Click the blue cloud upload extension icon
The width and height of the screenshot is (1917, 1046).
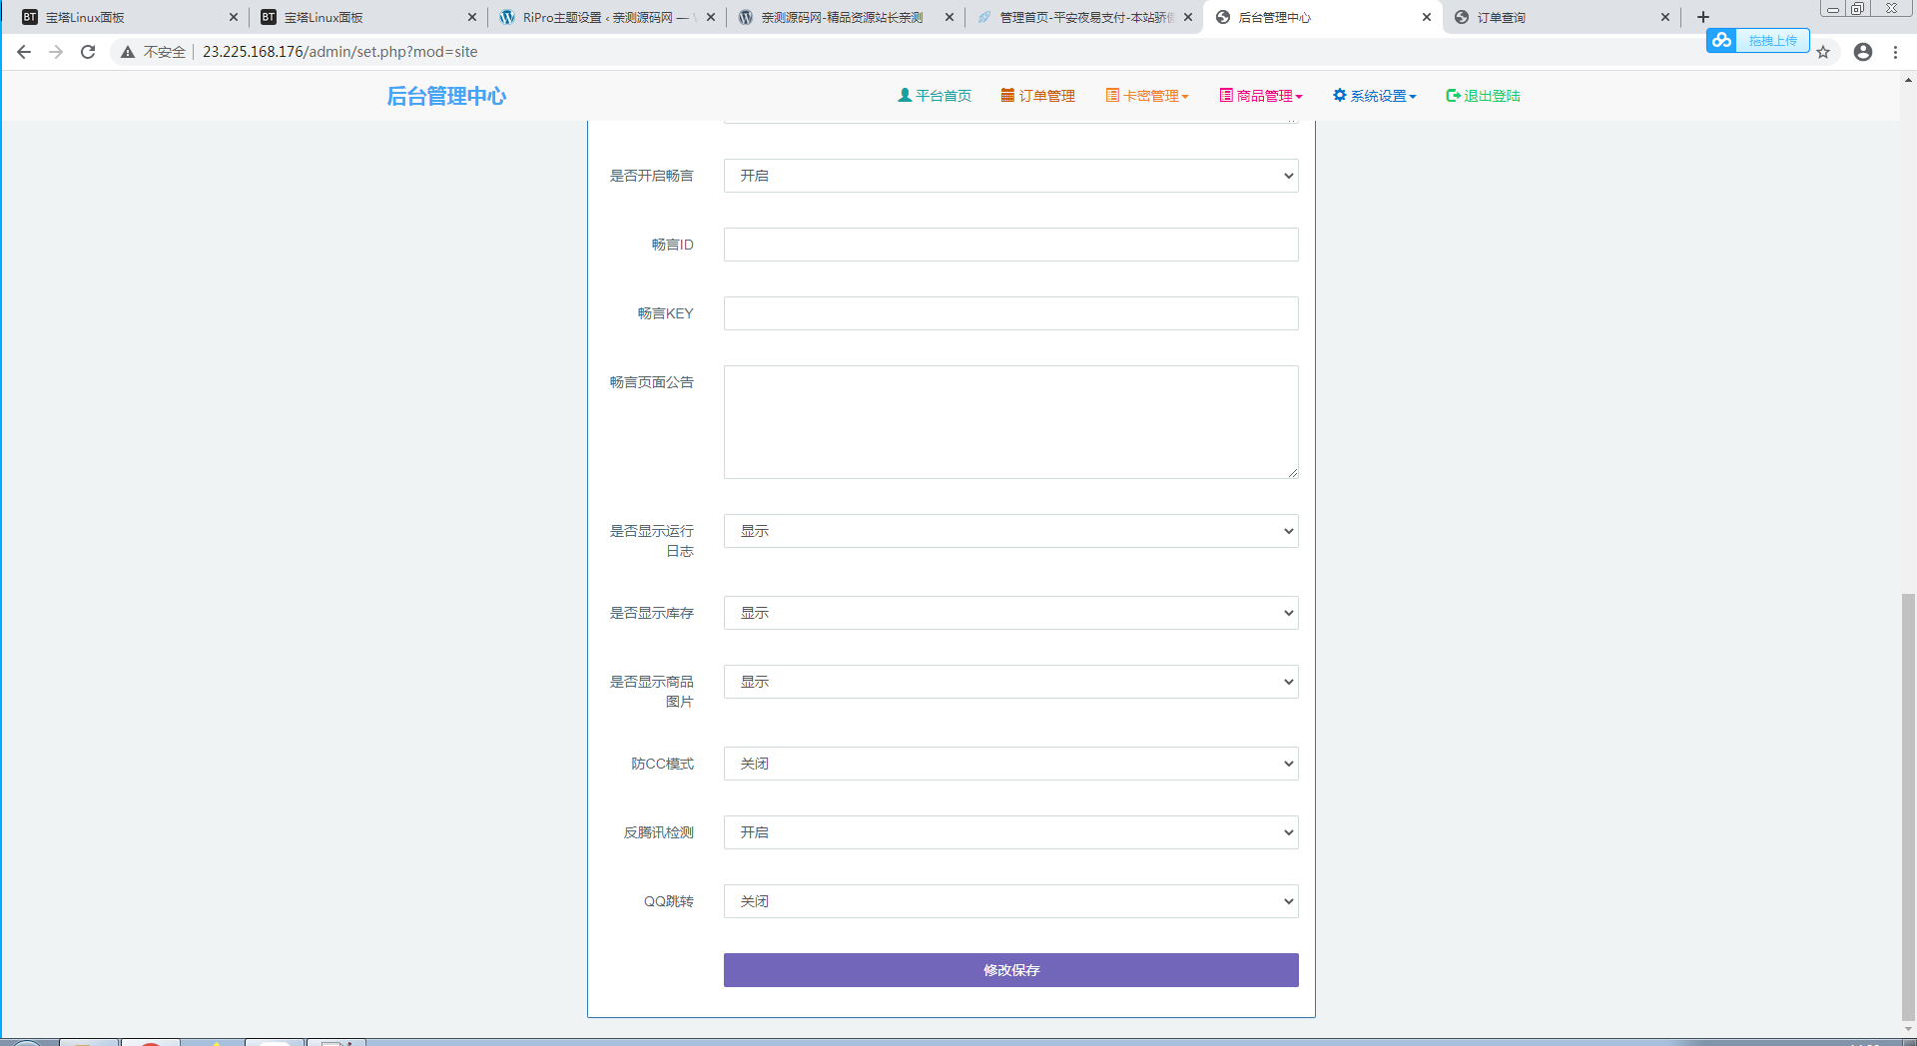point(1721,40)
